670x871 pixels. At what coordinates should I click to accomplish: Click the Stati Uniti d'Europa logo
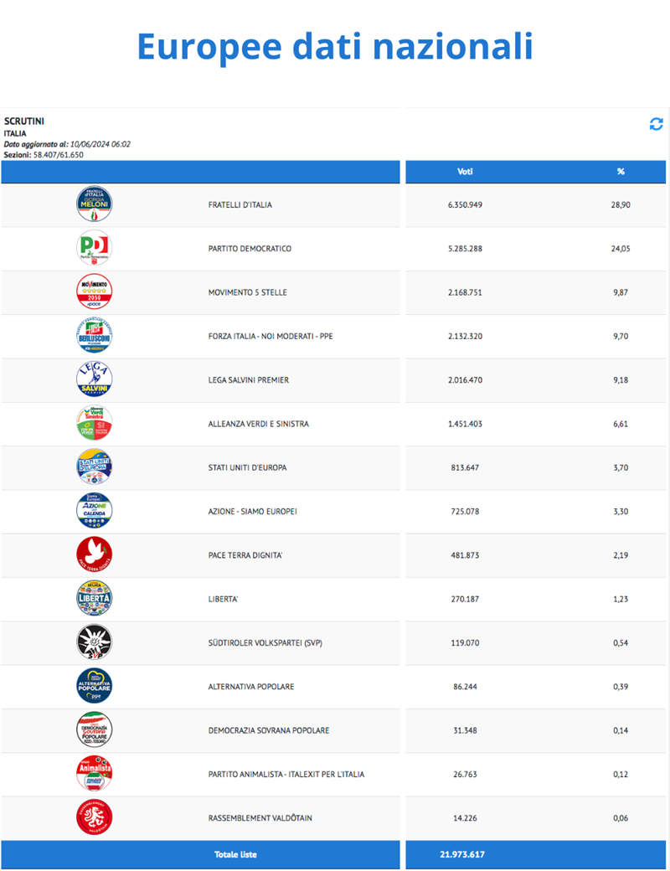click(94, 467)
